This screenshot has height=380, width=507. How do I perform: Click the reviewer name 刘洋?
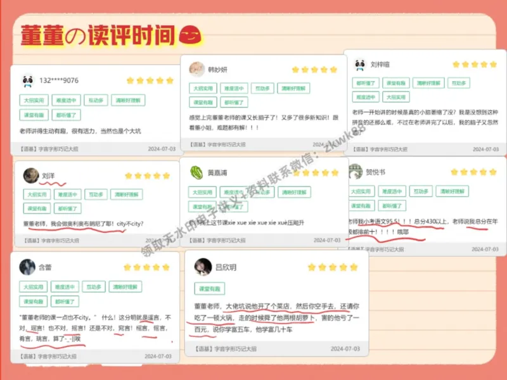(x=48, y=176)
